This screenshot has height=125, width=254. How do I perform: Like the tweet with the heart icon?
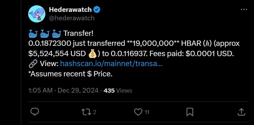pos(138,112)
